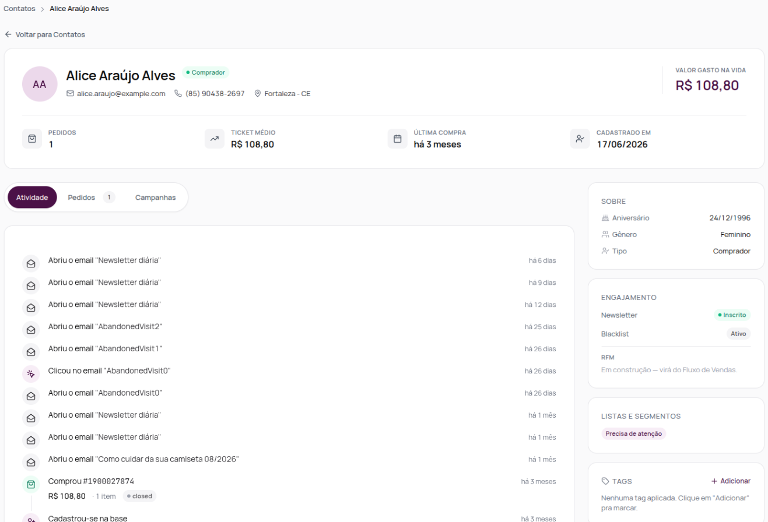
Task: Click the 'Comprou #1900027874' activity text
Action: pos(92,481)
